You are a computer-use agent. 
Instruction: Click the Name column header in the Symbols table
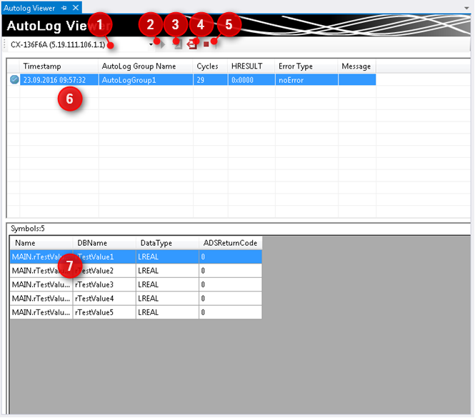click(x=41, y=243)
